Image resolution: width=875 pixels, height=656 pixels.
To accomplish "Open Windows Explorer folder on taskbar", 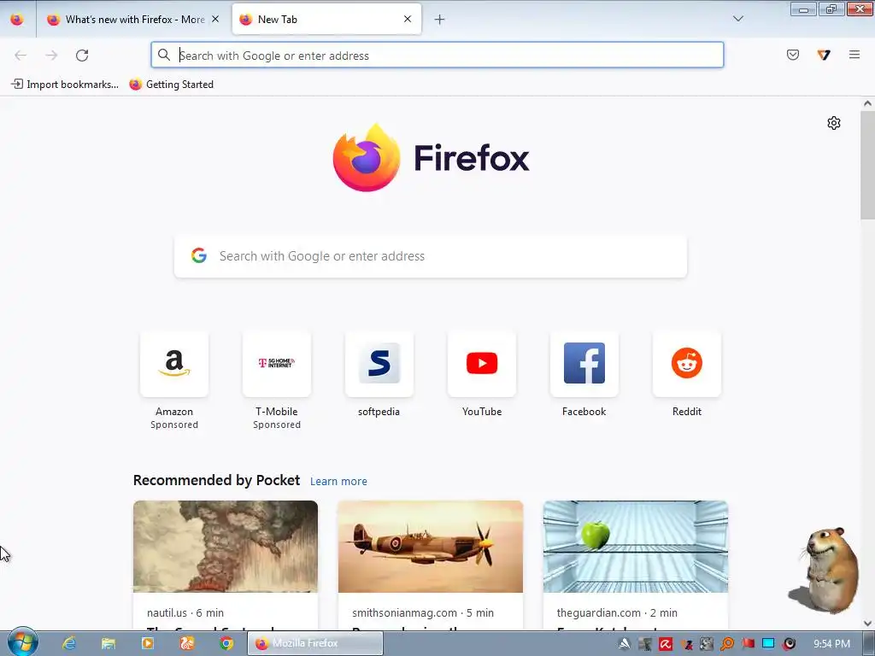I will coord(109,643).
